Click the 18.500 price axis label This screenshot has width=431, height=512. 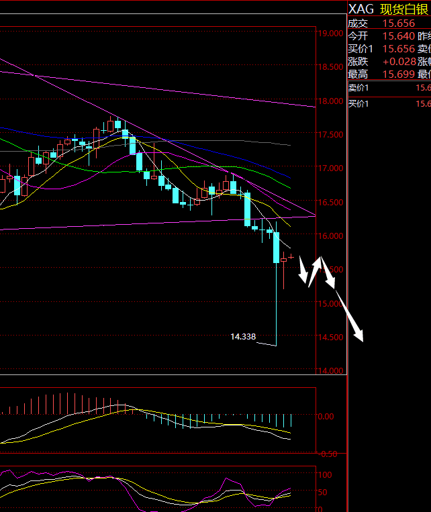pos(331,67)
